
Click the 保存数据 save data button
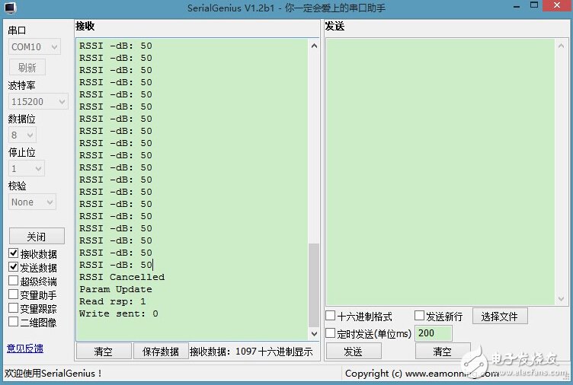point(161,351)
